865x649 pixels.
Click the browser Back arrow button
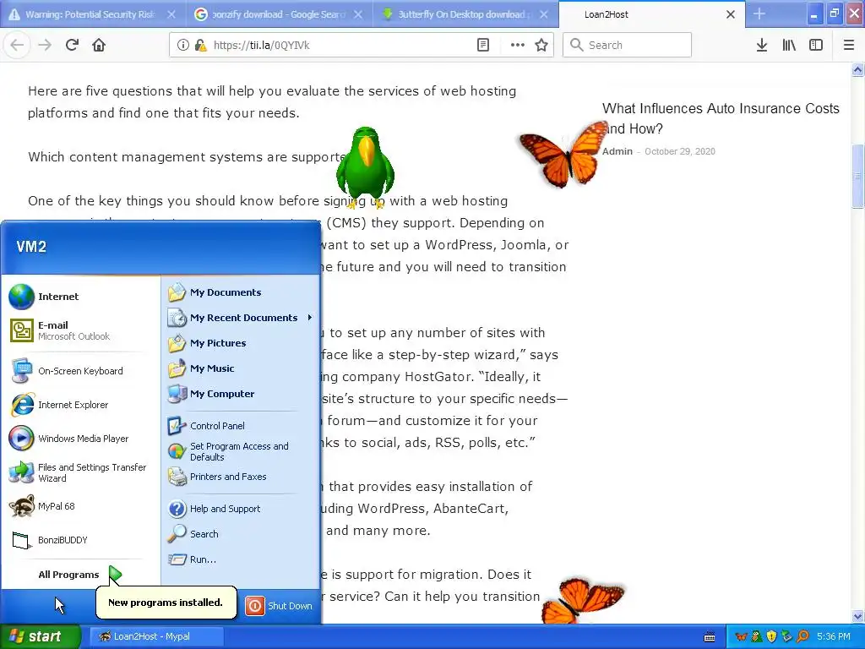pyautogui.click(x=17, y=46)
